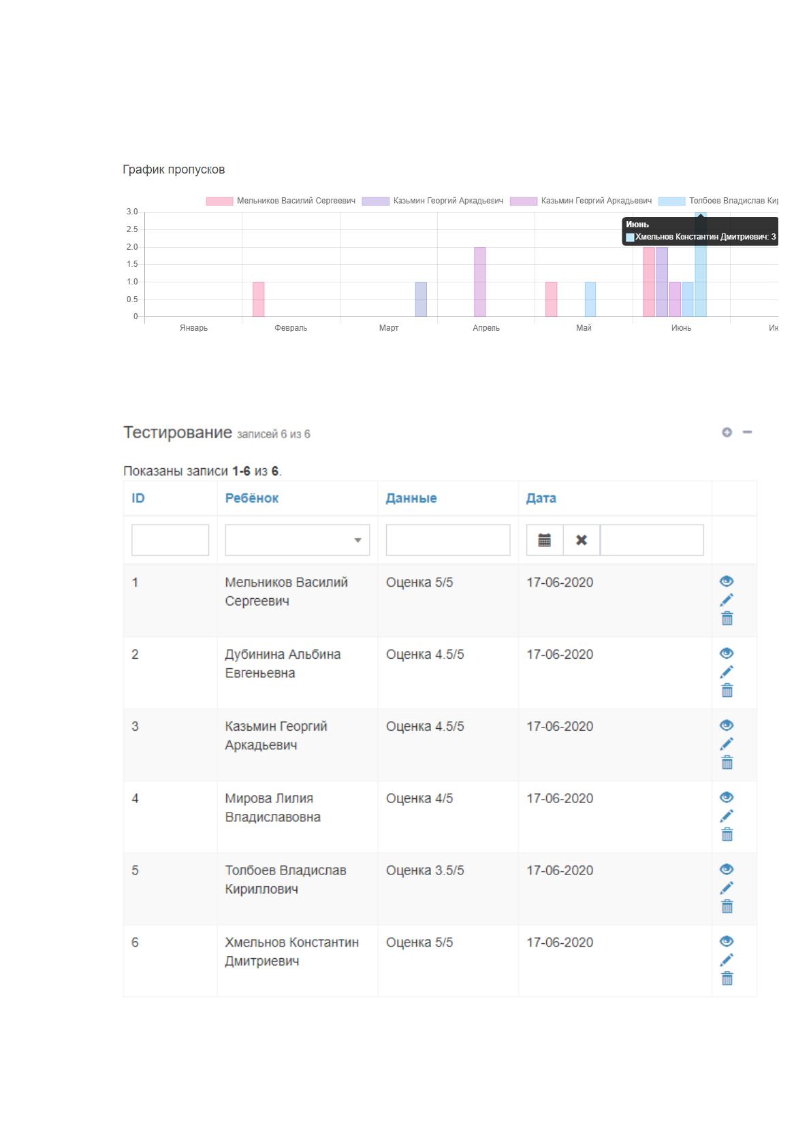
Task: Sort the table by ID column
Action: pyautogui.click(x=138, y=498)
